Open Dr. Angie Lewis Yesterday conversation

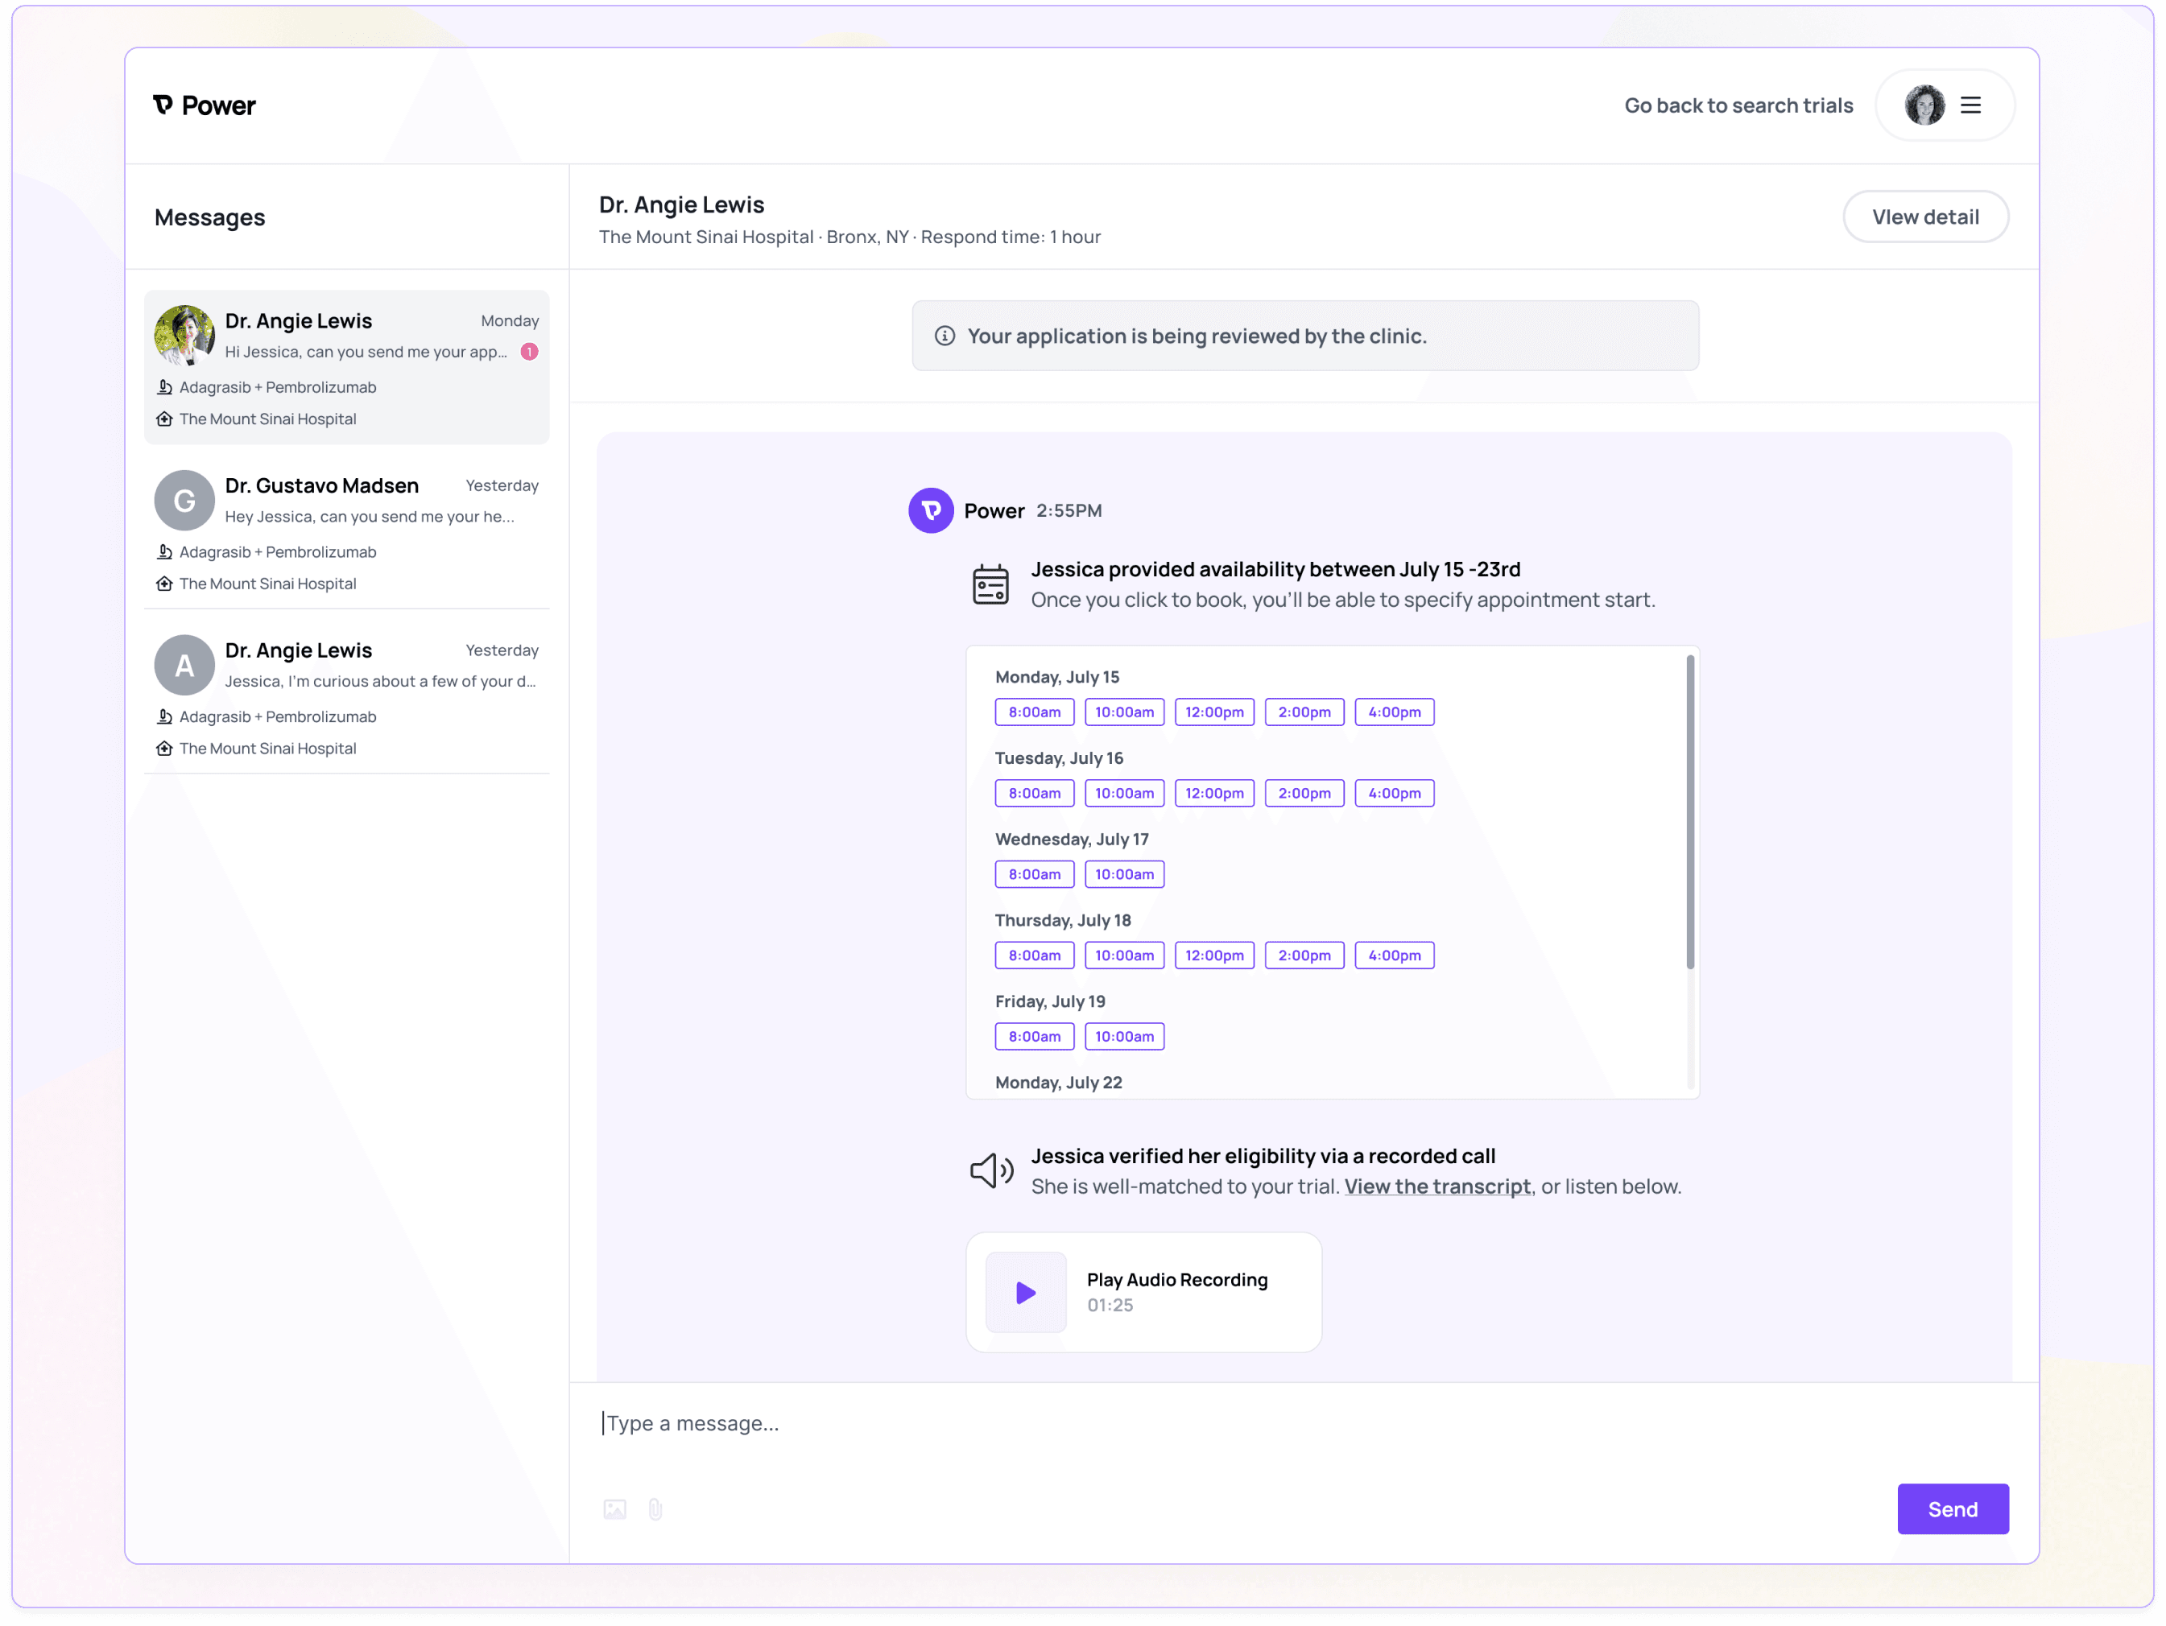pos(346,693)
